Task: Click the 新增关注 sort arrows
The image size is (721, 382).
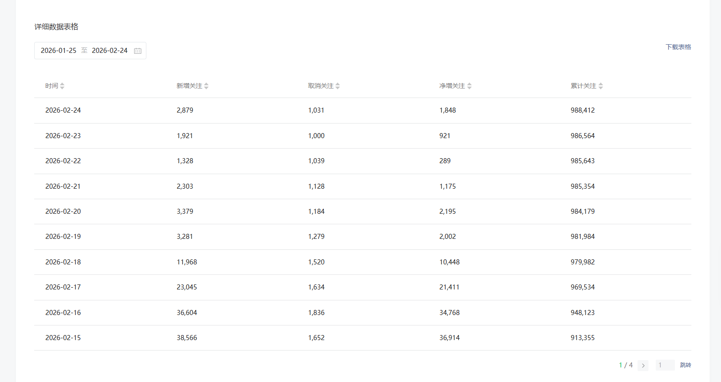Action: (x=206, y=86)
